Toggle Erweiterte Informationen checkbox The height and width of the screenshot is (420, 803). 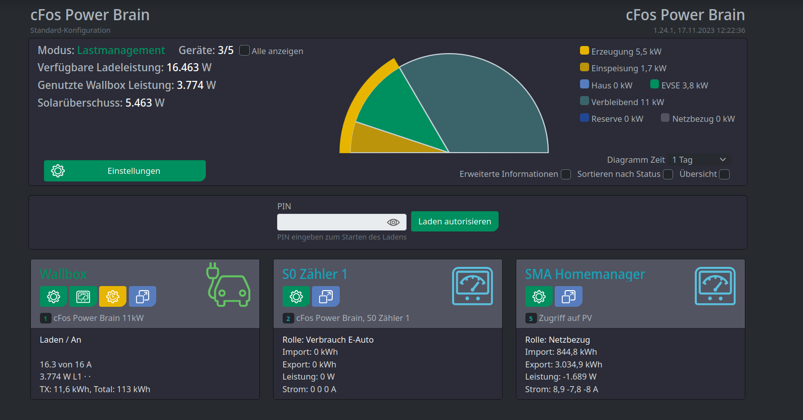tap(566, 174)
